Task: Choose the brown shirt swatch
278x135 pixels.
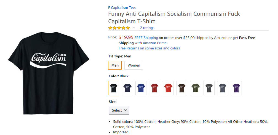Action: pos(182,88)
